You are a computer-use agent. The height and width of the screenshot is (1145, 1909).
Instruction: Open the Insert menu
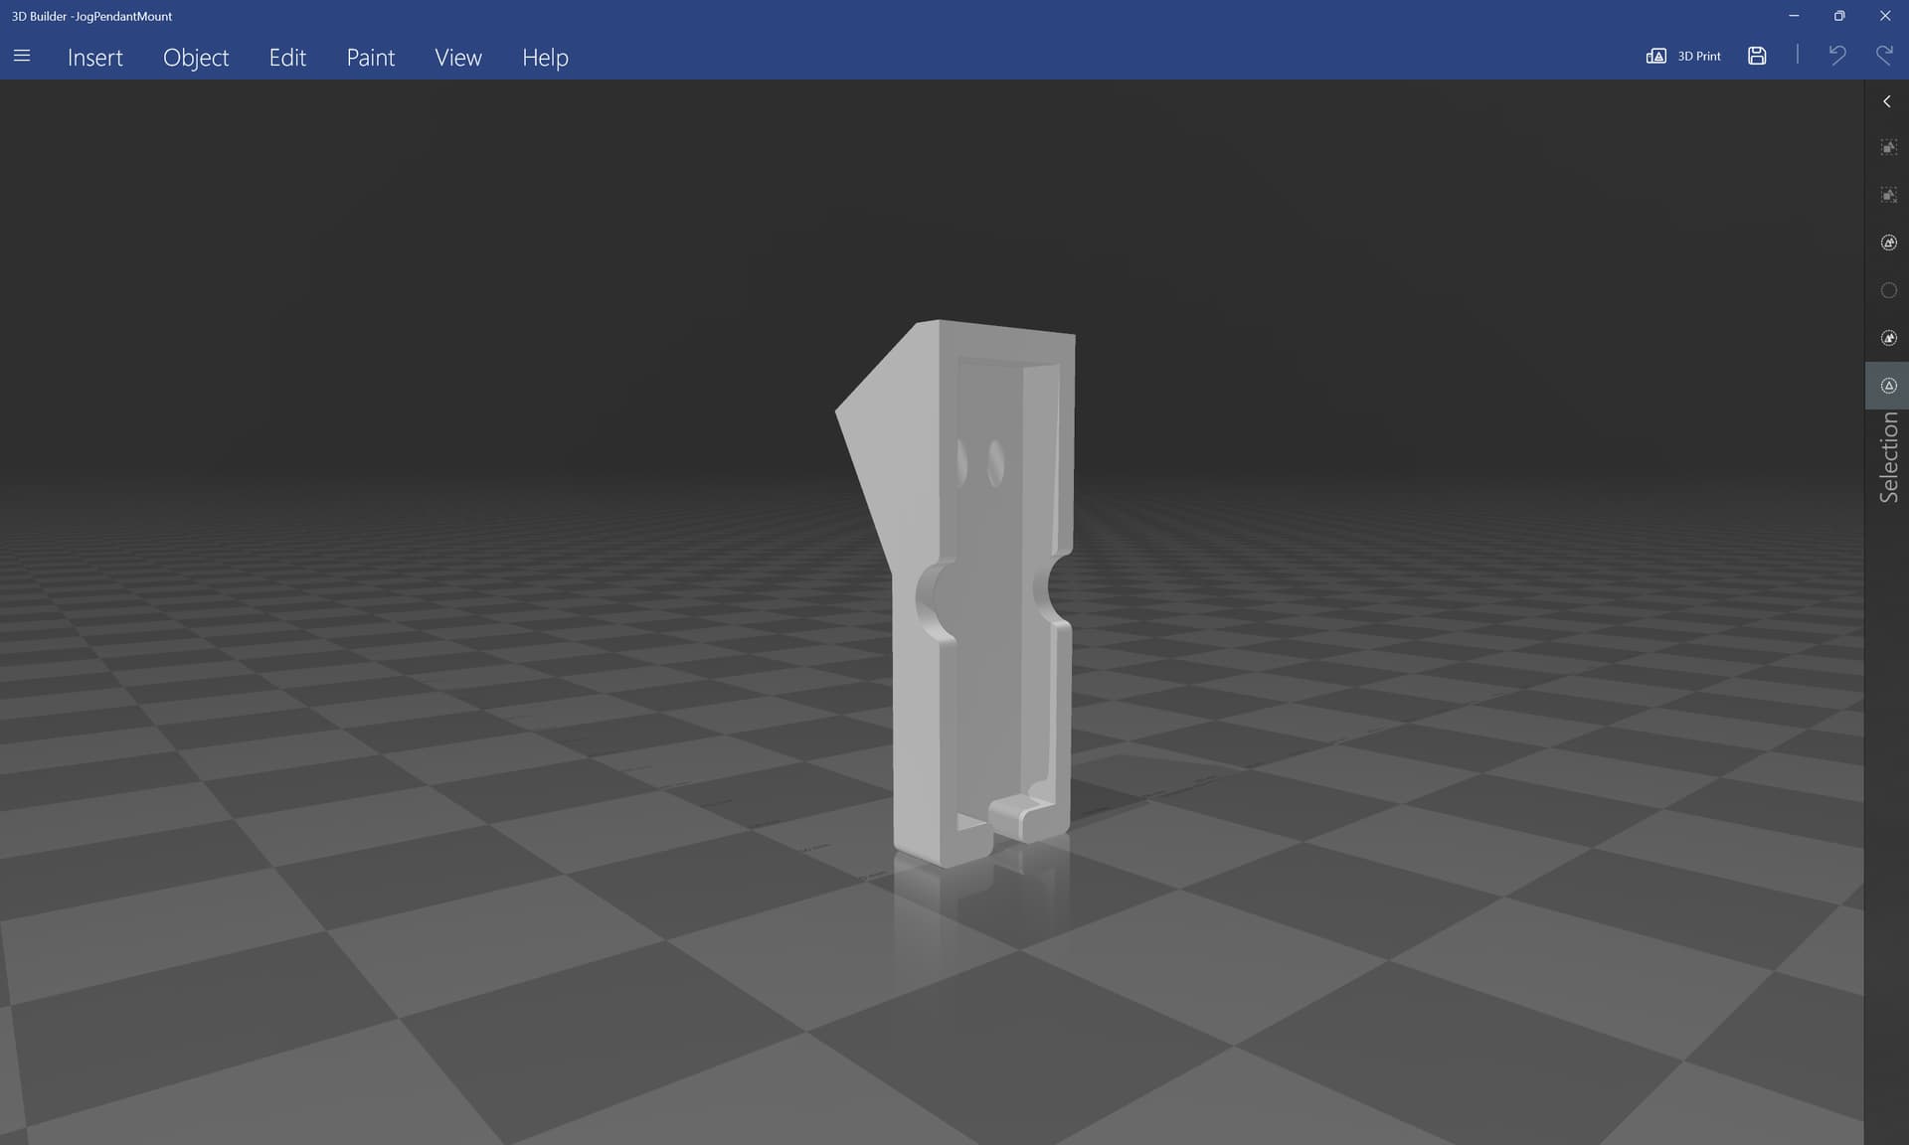(x=95, y=58)
